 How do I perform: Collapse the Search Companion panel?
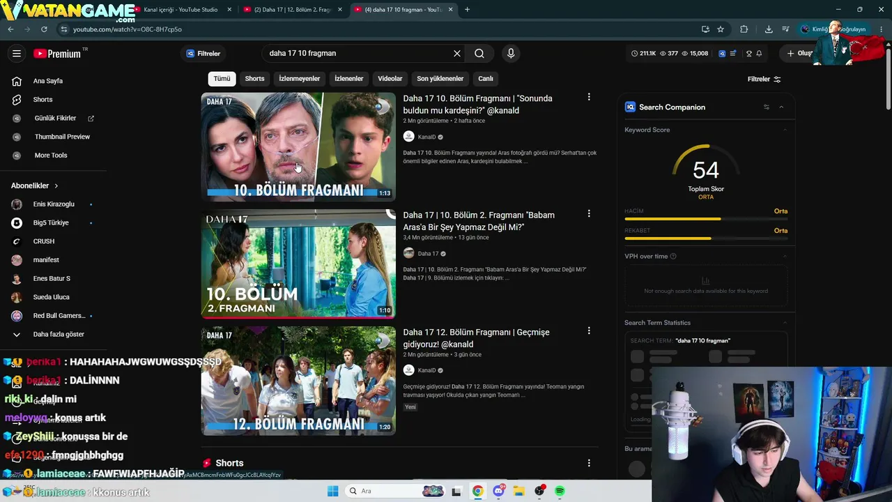(x=781, y=107)
